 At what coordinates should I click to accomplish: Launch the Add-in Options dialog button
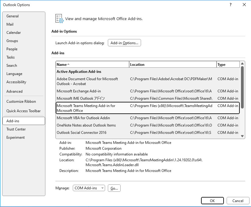[x=124, y=43]
